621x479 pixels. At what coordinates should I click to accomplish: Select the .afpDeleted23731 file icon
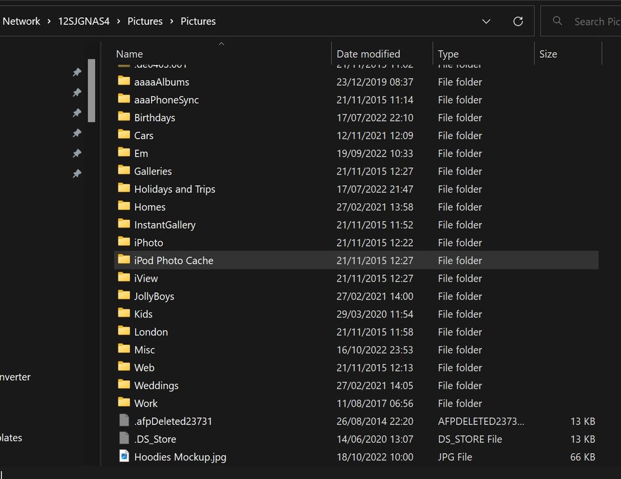pyautogui.click(x=124, y=420)
